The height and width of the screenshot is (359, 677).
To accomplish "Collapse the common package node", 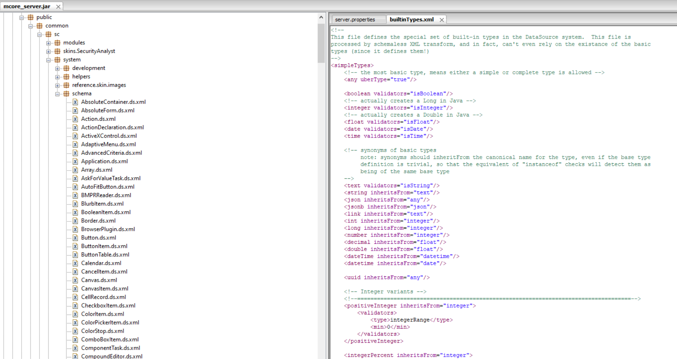I will click(30, 26).
